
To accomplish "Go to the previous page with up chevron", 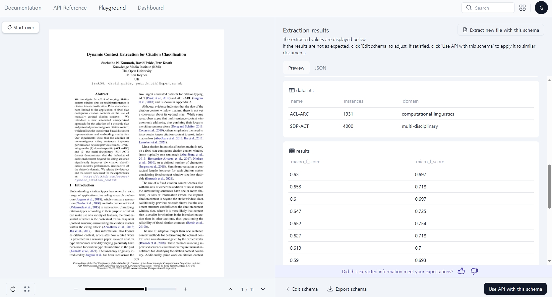I will (x=230, y=289).
